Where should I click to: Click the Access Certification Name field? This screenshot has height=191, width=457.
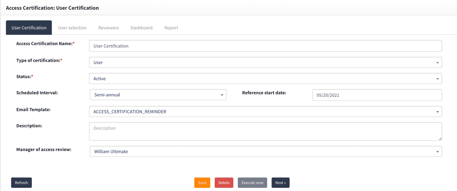coord(265,46)
